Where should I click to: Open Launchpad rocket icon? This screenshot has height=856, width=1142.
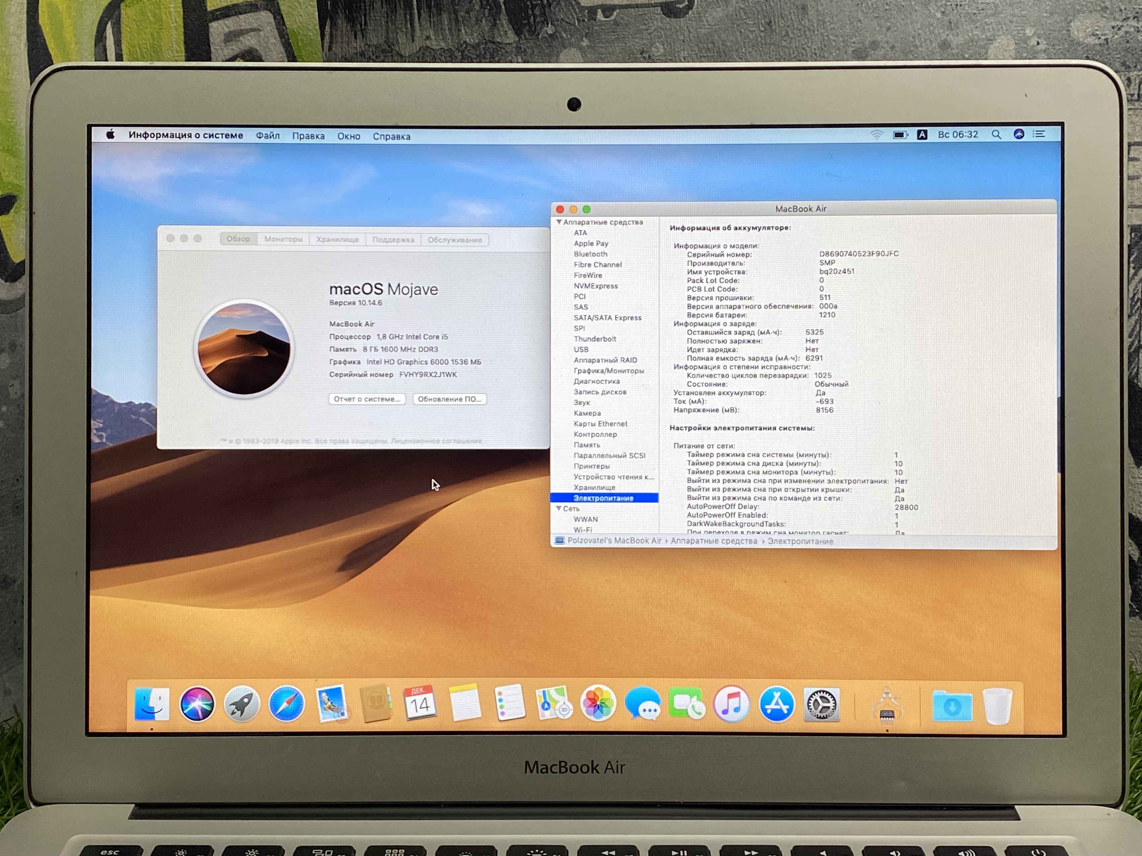pos(242,704)
